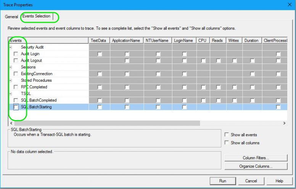Close the Trace Properties window
296x189 pixels.
(x=290, y=5)
